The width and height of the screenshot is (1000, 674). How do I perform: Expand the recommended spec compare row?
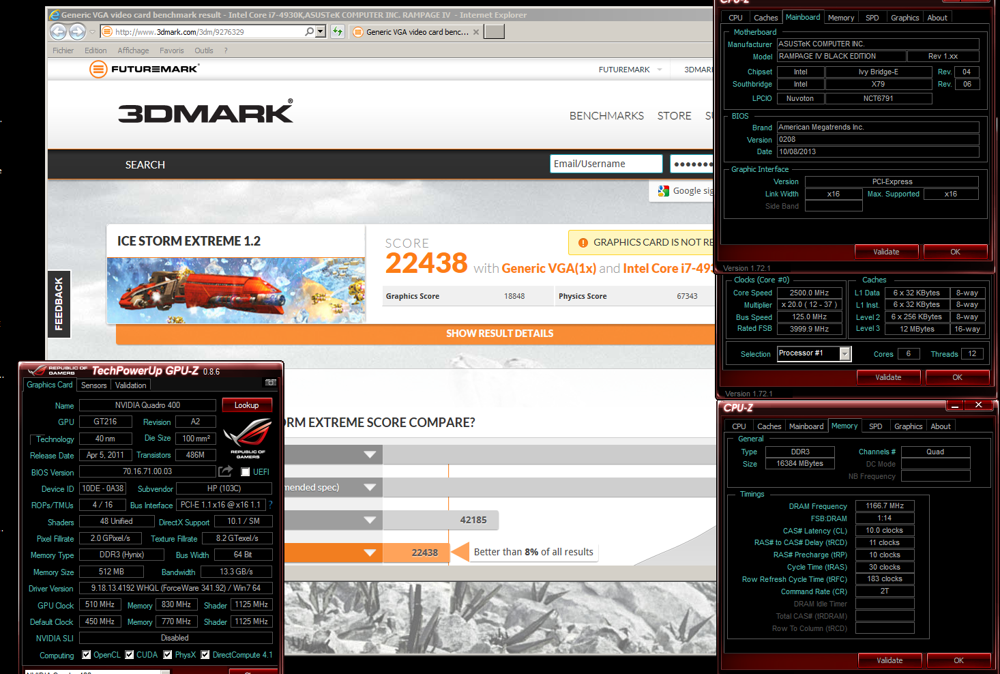370,487
